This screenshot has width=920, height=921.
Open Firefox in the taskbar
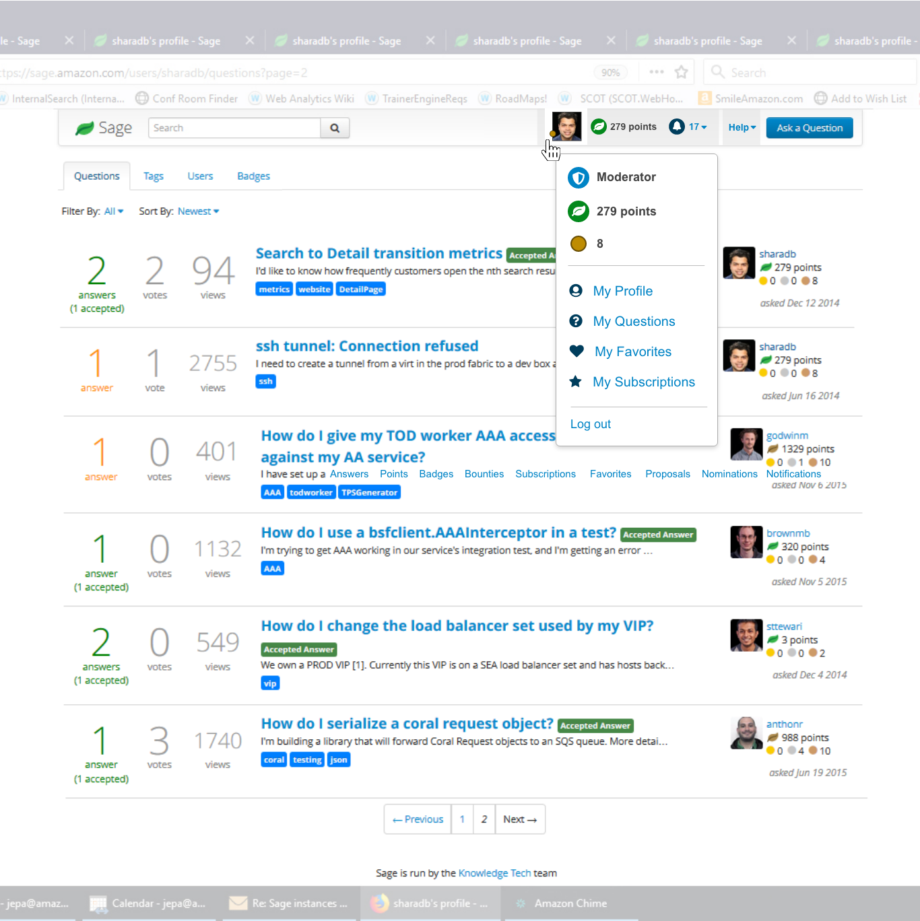click(431, 903)
